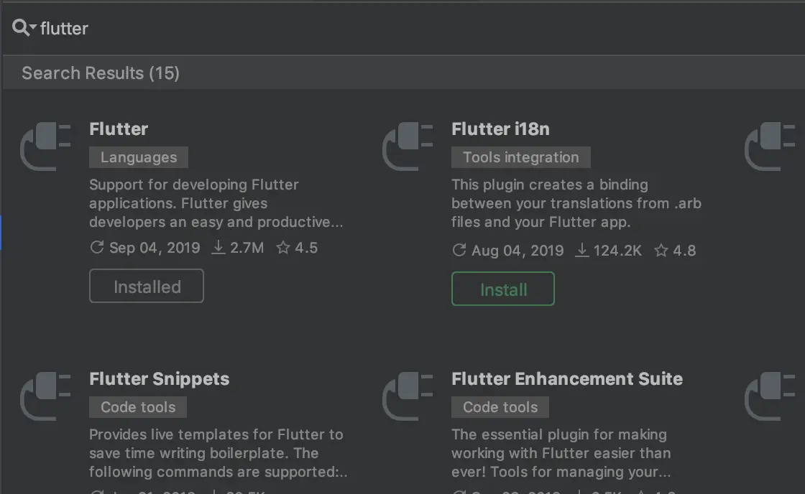Click the Flutter i18n plugin icon
805x494 pixels.
[408, 146]
